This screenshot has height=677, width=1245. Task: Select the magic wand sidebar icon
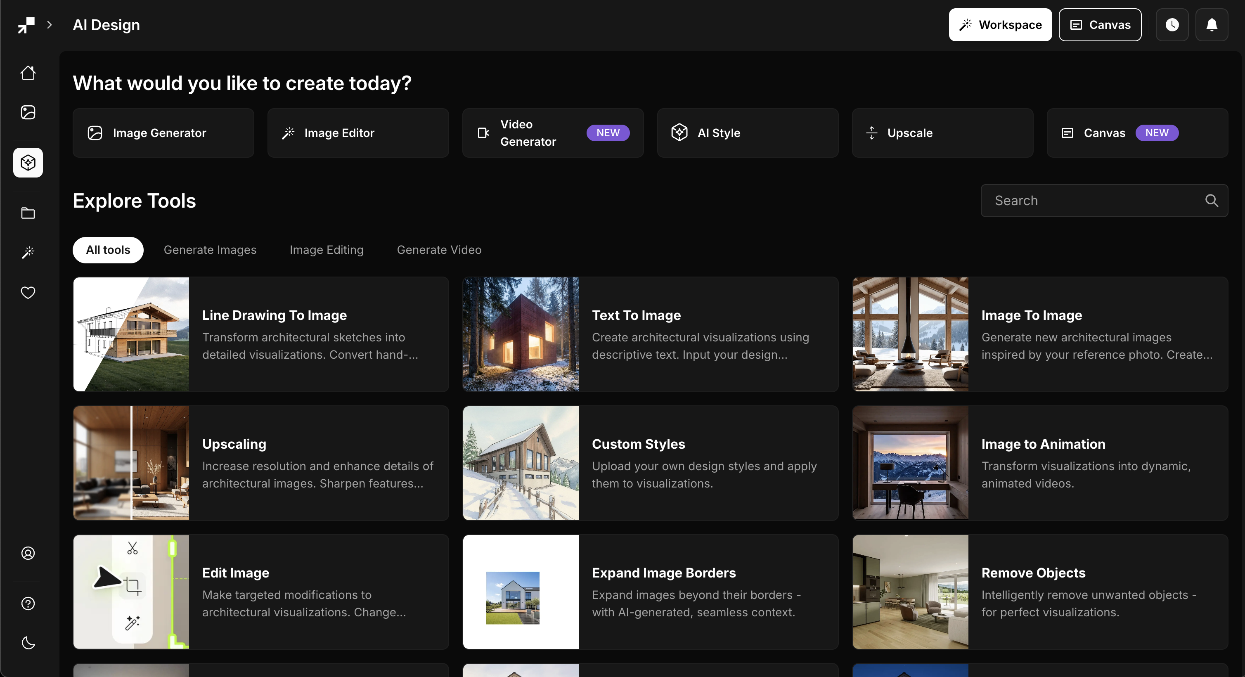(x=28, y=252)
